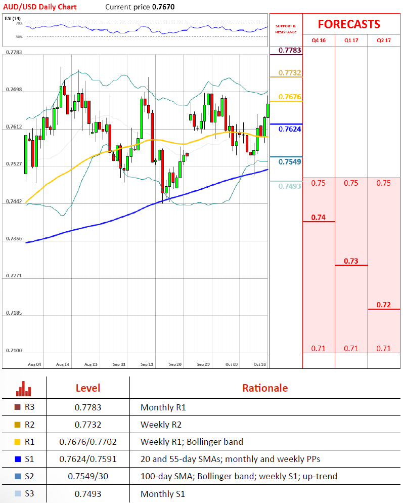Click the Q1 17 forecast value 0.73

[x=351, y=261]
